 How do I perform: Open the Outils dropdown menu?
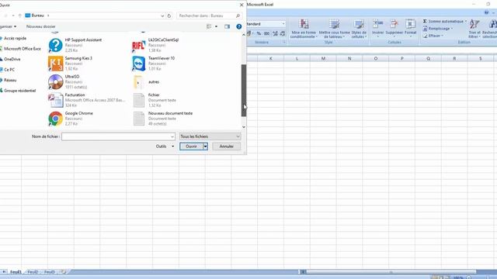[x=165, y=146]
